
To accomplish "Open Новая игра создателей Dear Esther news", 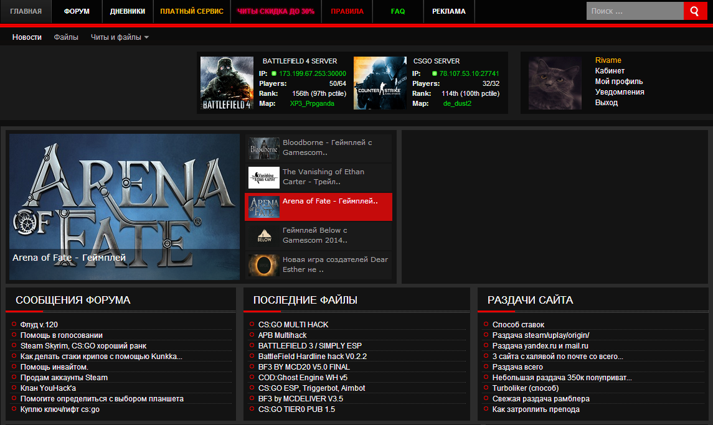I will click(x=335, y=264).
